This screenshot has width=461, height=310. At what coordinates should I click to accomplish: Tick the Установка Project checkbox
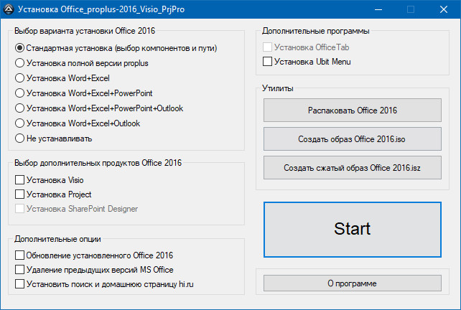(x=19, y=194)
